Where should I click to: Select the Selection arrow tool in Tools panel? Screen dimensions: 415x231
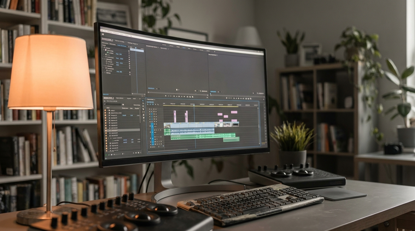[143, 100]
